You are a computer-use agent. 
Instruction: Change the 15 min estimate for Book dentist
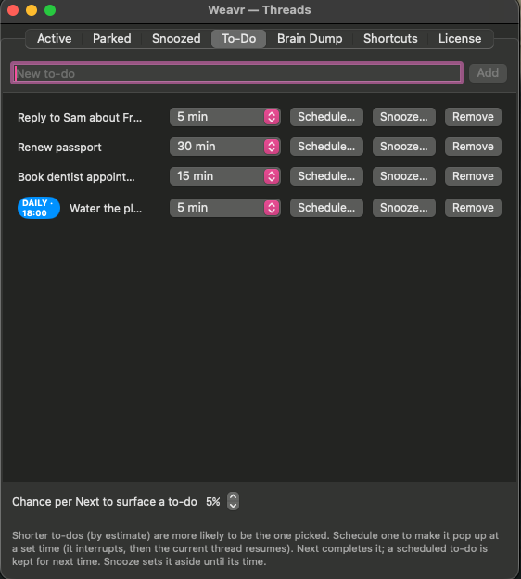point(224,176)
